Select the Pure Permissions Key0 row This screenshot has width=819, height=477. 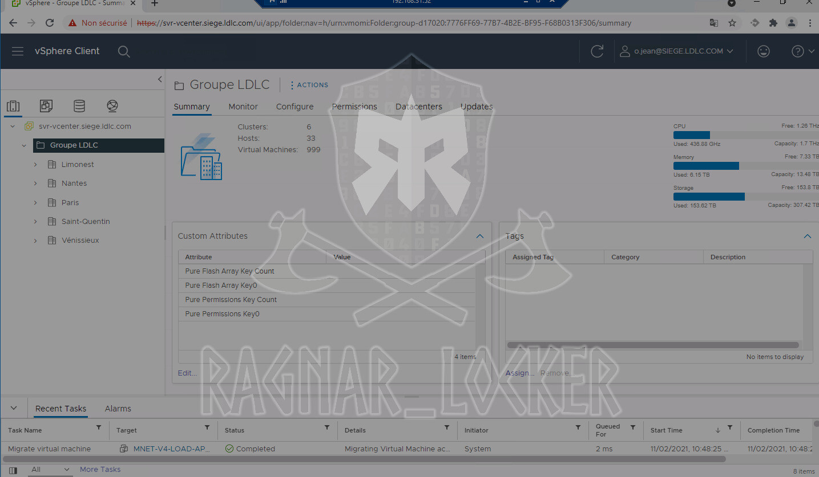[326, 314]
